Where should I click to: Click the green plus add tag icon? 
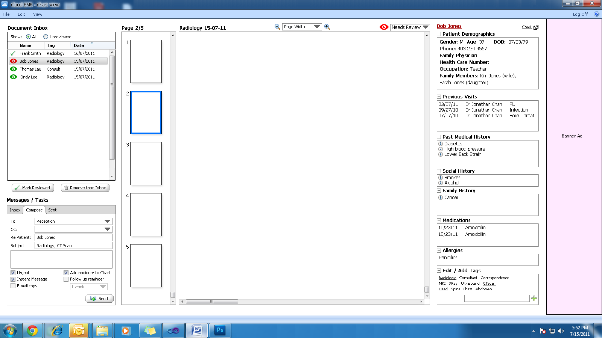(x=534, y=298)
